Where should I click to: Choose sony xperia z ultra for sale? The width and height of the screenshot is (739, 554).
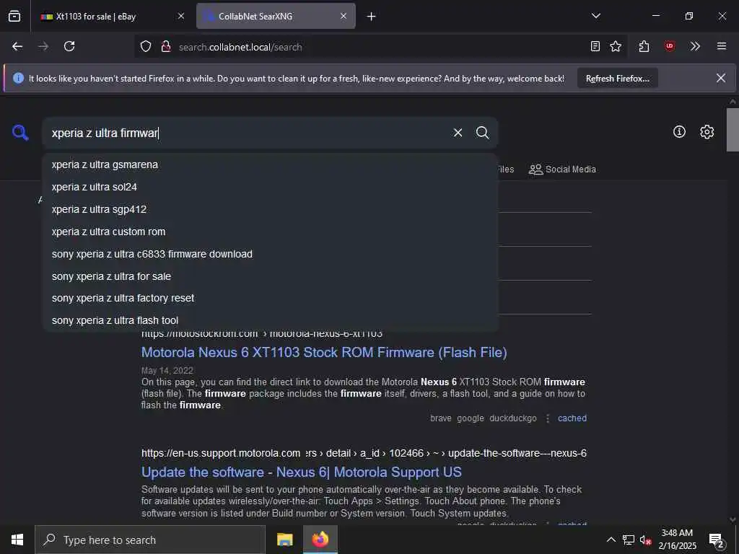(x=270, y=276)
